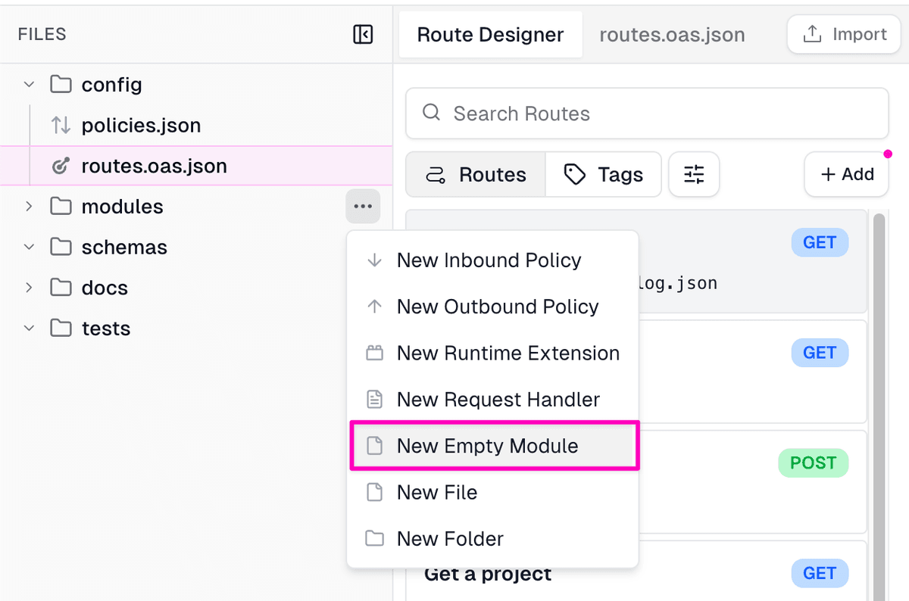
Task: Click the magnifier icon in Search Routes
Action: click(x=432, y=113)
